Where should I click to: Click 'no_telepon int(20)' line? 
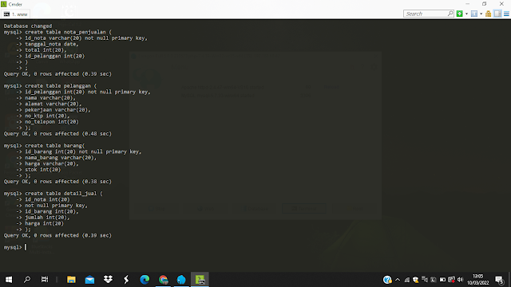[51, 122]
